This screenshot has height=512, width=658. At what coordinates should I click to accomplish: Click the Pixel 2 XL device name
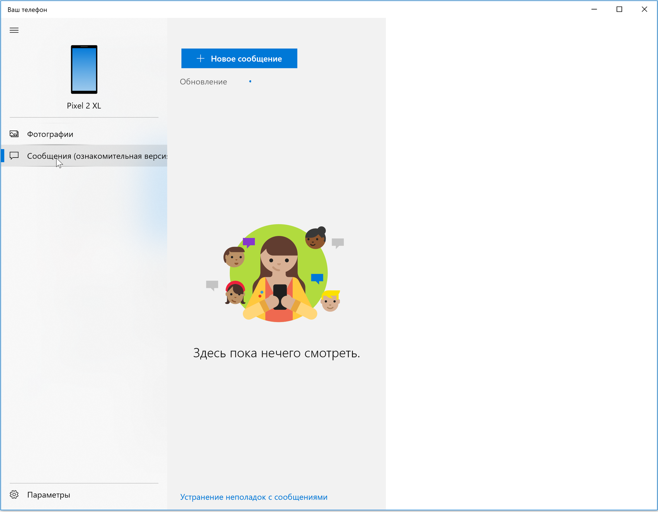tap(84, 106)
